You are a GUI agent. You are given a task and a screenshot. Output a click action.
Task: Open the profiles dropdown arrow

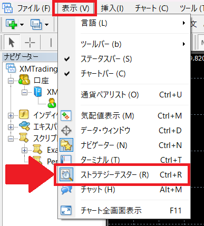(x=46, y=25)
